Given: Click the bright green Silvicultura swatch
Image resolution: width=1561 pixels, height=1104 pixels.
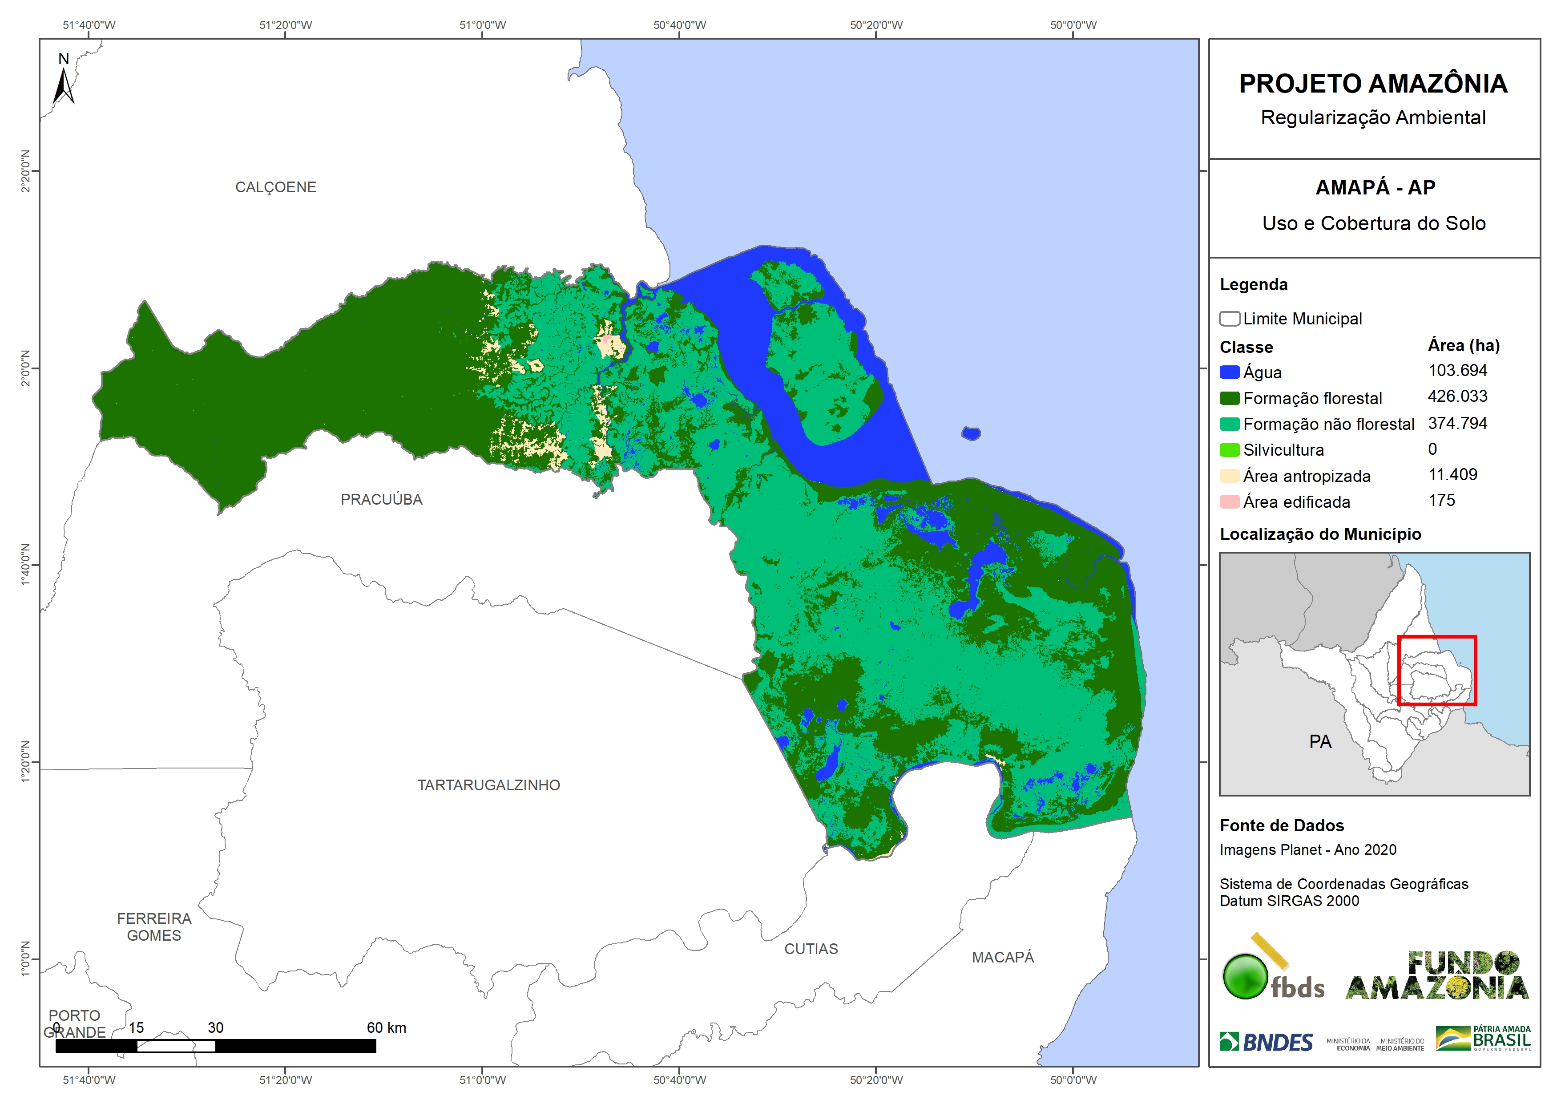Looking at the screenshot, I should pos(1229,449).
